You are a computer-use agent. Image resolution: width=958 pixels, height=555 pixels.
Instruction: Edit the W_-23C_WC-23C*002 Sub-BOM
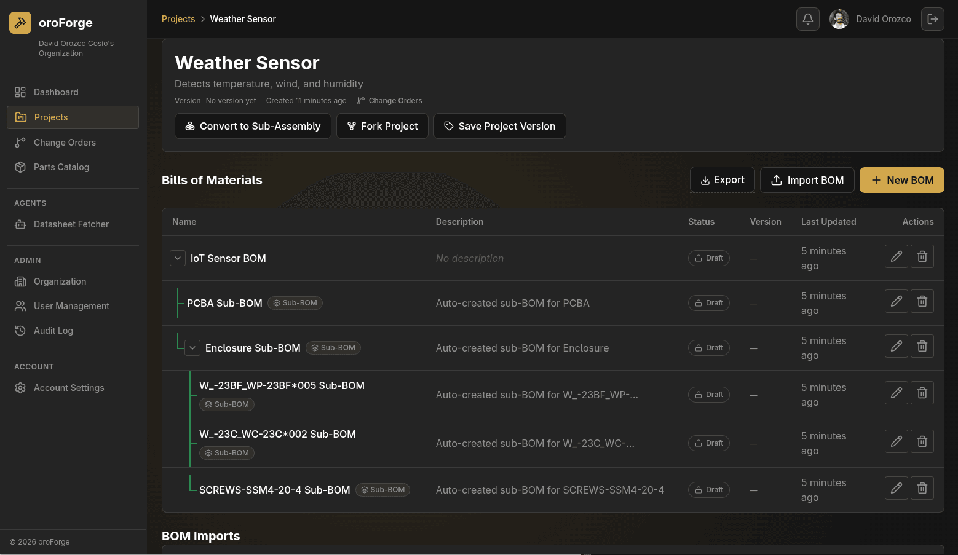coord(897,441)
